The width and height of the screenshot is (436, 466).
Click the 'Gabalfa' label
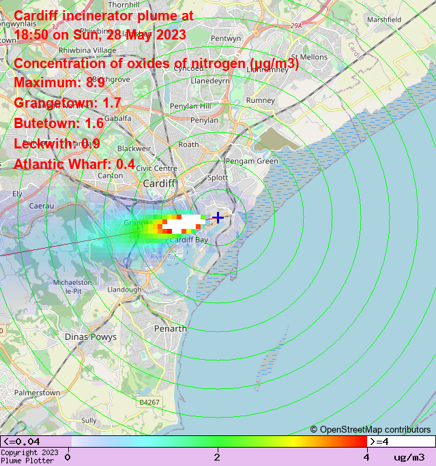tap(117, 119)
